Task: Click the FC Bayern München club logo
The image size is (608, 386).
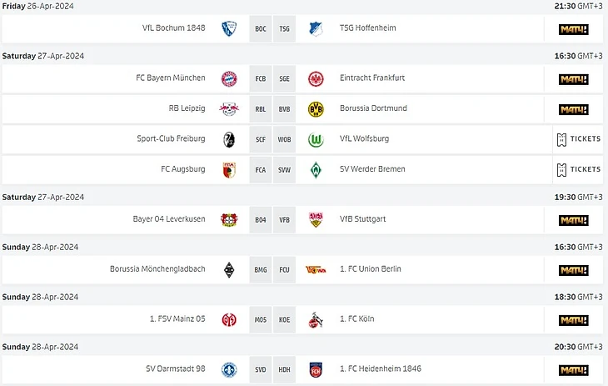Action: (x=230, y=78)
